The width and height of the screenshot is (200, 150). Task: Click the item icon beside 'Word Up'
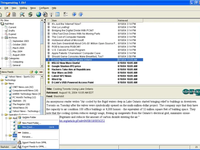(48, 79)
